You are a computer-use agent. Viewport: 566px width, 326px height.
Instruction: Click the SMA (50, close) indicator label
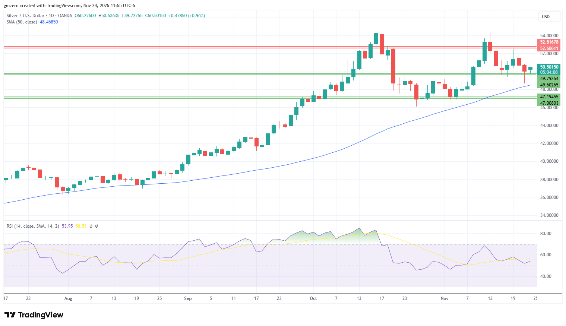coord(22,22)
